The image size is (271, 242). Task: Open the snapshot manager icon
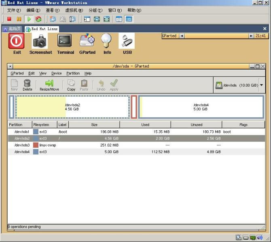click(x=72, y=19)
